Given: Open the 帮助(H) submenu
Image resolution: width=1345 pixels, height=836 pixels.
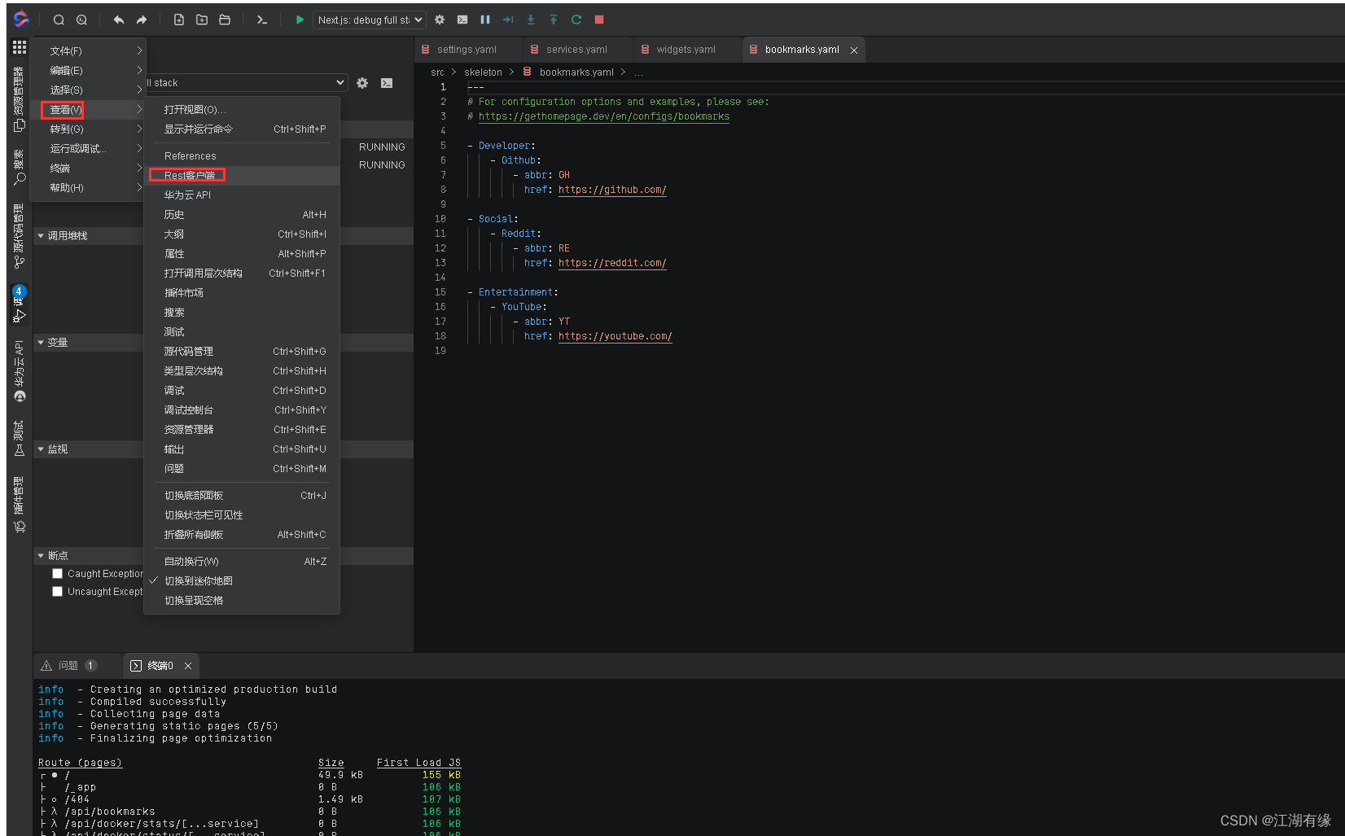Looking at the screenshot, I should tap(88, 187).
